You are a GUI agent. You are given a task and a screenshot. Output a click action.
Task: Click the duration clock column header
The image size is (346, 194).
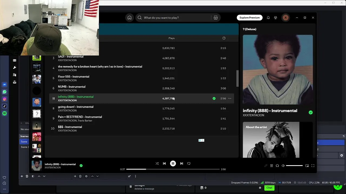(x=224, y=38)
